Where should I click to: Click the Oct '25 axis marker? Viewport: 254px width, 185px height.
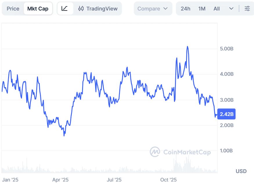tap(168, 180)
